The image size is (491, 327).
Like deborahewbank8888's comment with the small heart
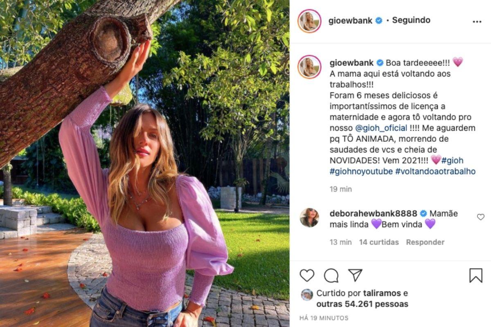tap(481, 217)
